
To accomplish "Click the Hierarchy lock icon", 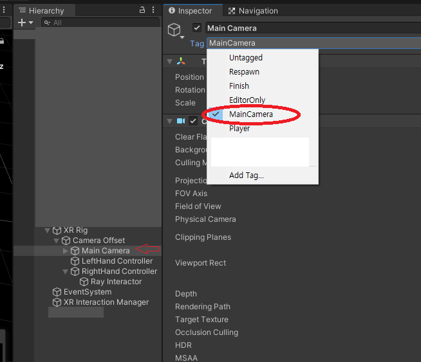I will [x=142, y=10].
